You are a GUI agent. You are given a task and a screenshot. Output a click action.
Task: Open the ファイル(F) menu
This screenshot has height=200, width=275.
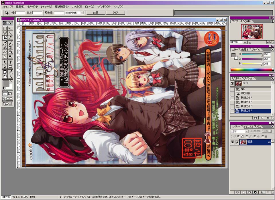tap(7, 7)
